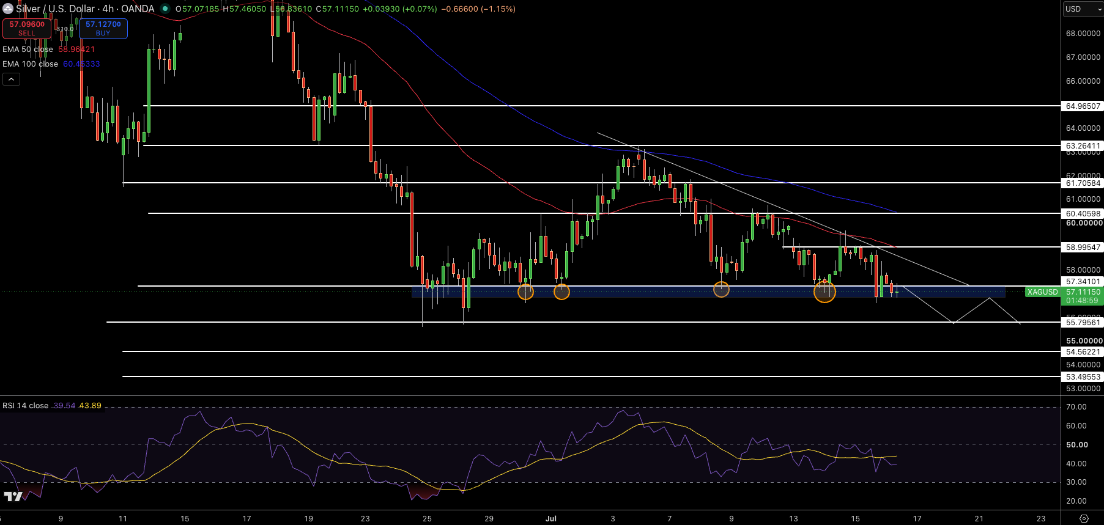Viewport: 1104px width, 525px height.
Task: Click the 17 date right of 15
Action: click(917, 519)
